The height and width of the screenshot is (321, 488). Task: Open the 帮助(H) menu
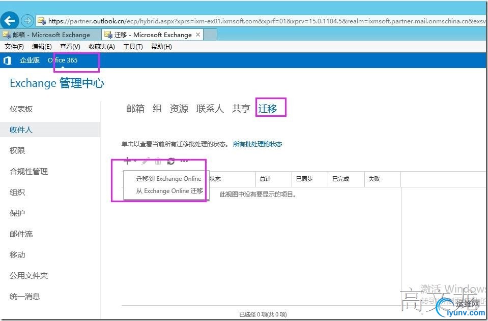coord(161,47)
